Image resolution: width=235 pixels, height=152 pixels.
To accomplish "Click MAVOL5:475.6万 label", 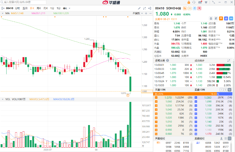I will click(39, 99).
